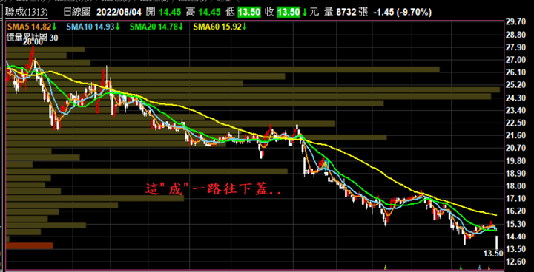Image resolution: width=534 pixels, height=272 pixels.
Task: Click the 28.80 price axis label
Action: coord(516,35)
